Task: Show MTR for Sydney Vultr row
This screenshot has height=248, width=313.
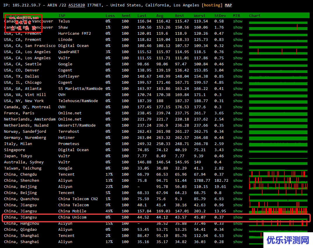Action: (x=238, y=162)
